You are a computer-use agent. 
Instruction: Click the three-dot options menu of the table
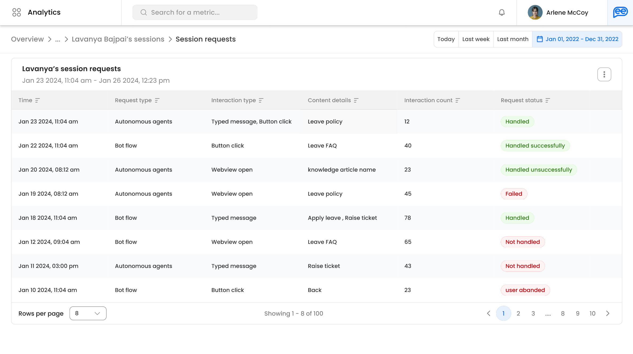coord(604,75)
